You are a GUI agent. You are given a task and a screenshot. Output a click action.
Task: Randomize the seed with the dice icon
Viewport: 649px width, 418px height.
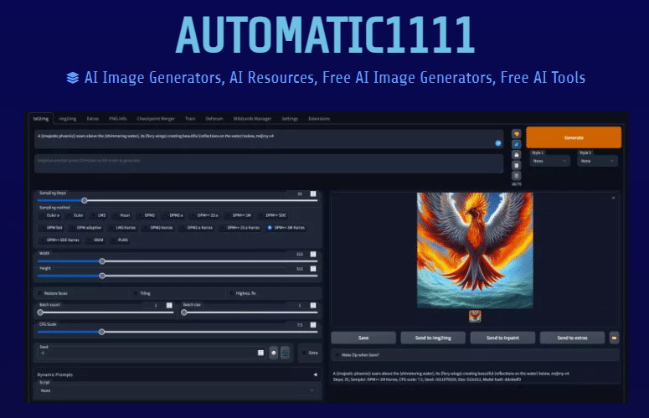(274, 353)
